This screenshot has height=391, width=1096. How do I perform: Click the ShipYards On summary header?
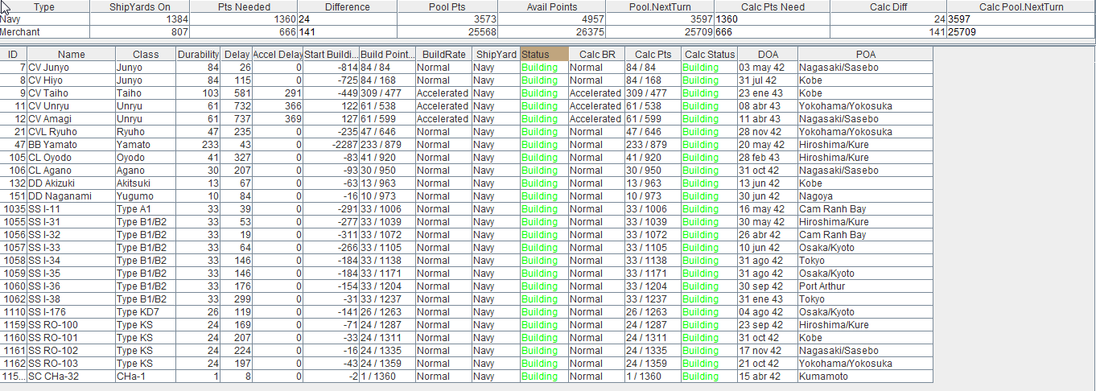click(x=140, y=6)
